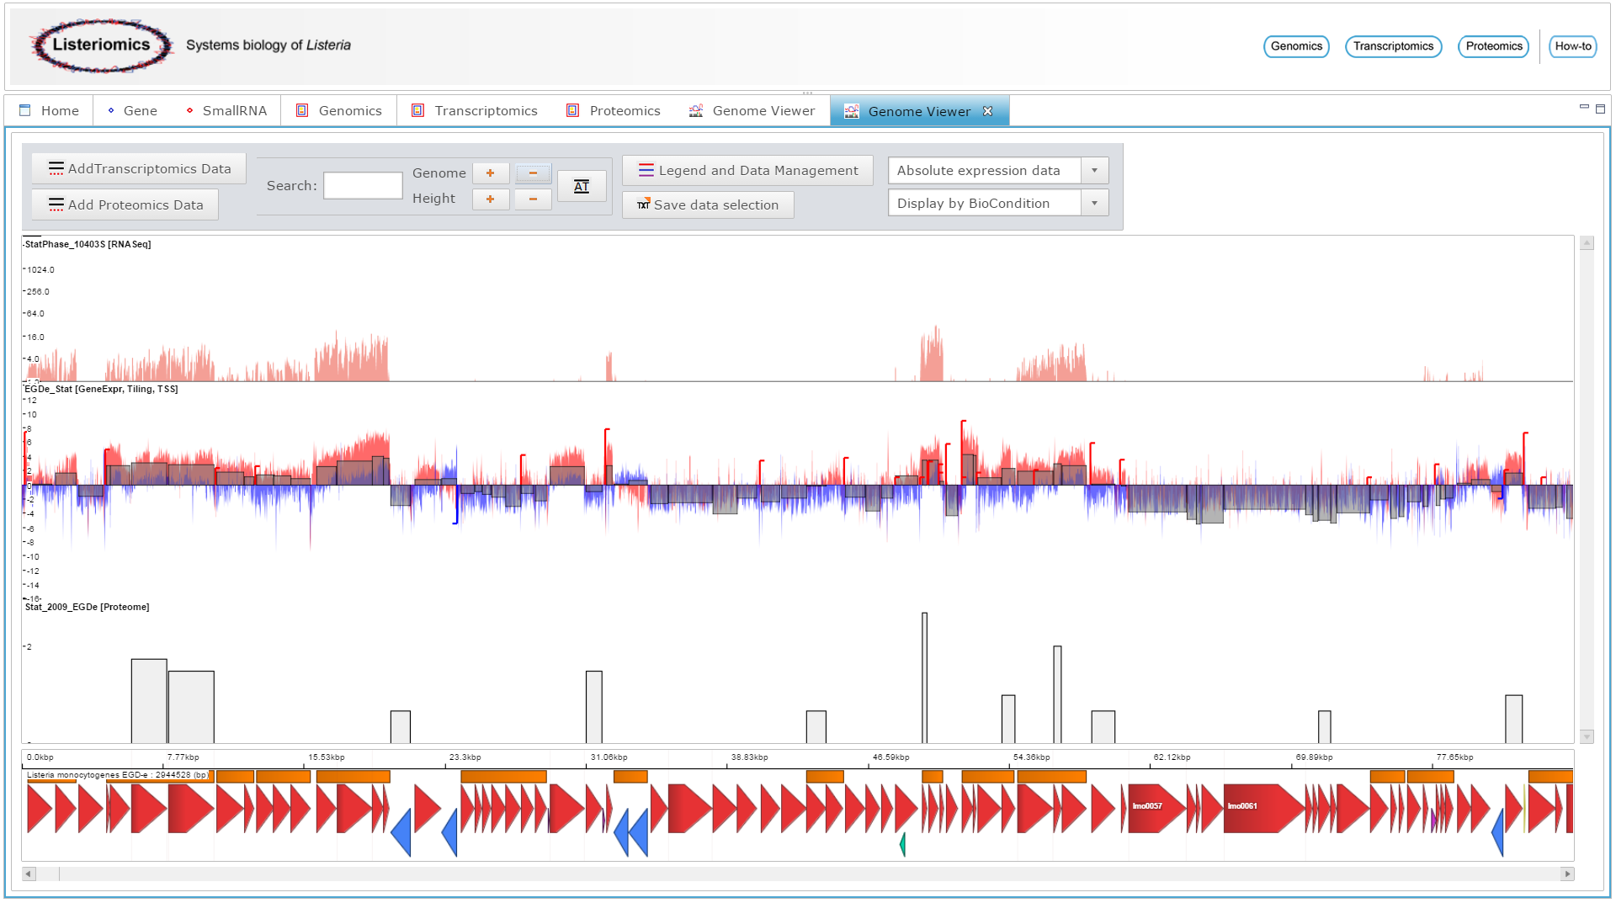Viewport: 1616px width, 903px height.
Task: Maximize the tab panel view
Action: pos(1601,109)
